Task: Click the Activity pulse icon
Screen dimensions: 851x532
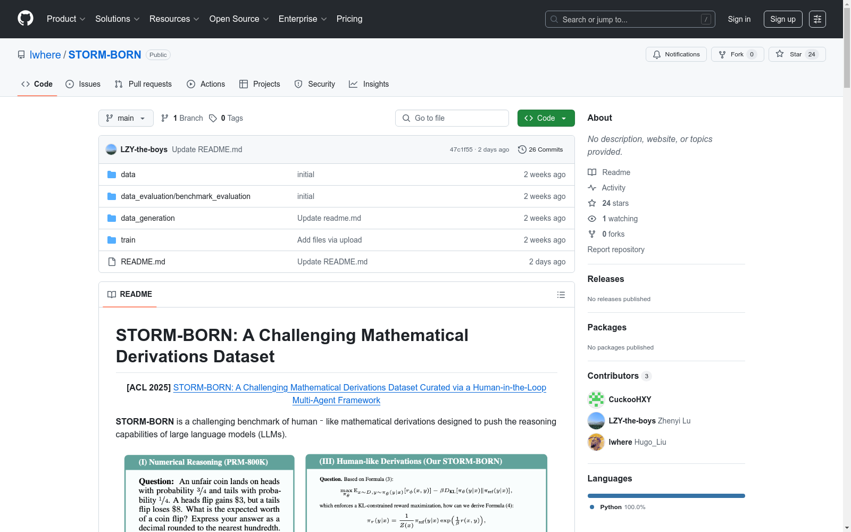Action: [592, 188]
